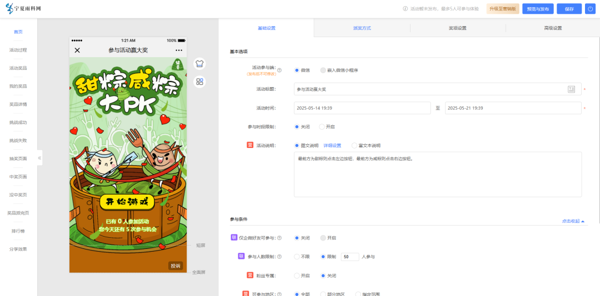600x296 pixels.
Task: Click the 保存 button
Action: coord(569,8)
